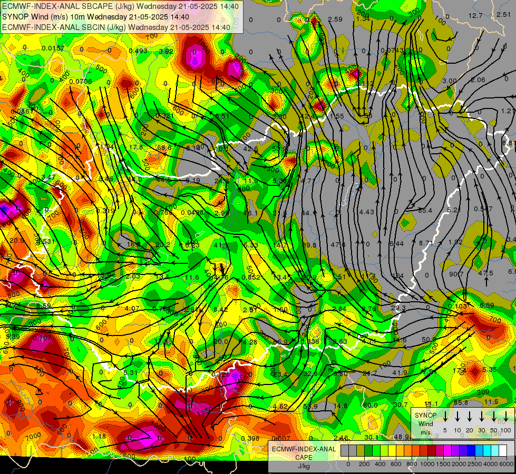Click the 0.707 value on the map
This screenshot has width=516, height=474.
click(42, 338)
